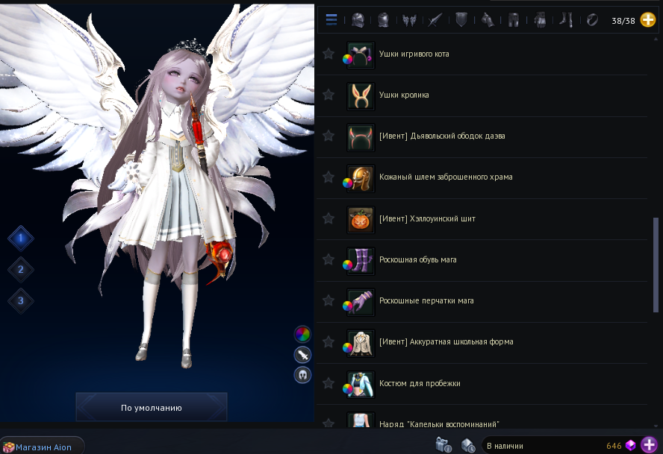The width and height of the screenshot is (663, 454).
Task: Filter by the pants category
Action: point(514,20)
